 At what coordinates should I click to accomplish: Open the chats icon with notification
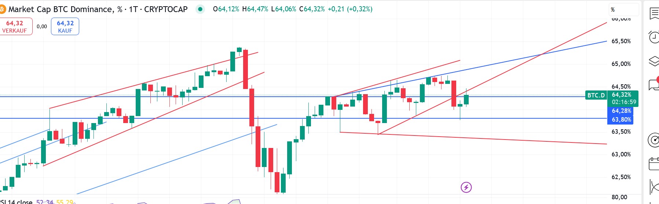tap(654, 85)
